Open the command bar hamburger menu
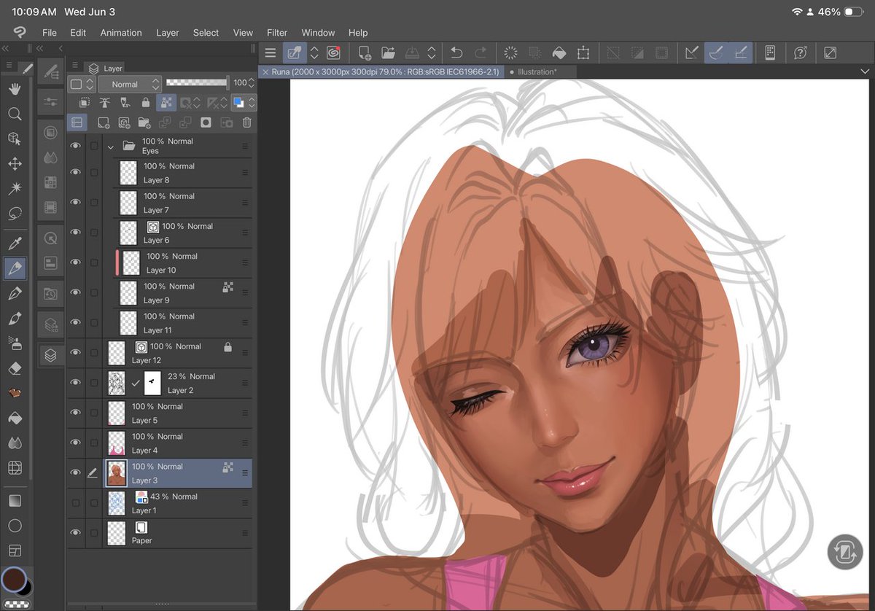The height and width of the screenshot is (611, 875). pos(271,52)
